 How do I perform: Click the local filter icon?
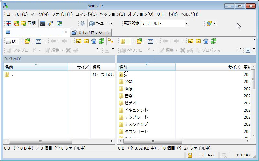click(39, 41)
